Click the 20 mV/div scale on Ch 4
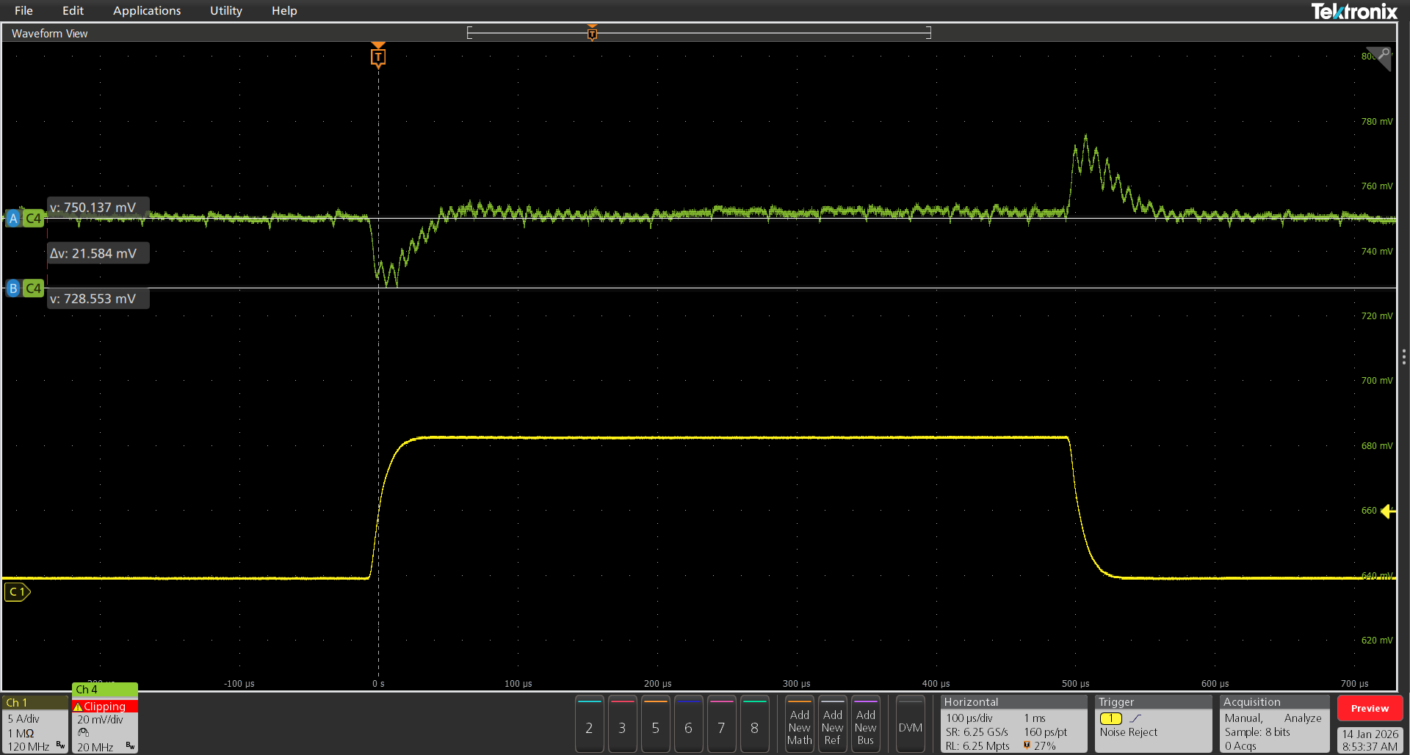Screen dimensions: 1410x755 pos(100,720)
